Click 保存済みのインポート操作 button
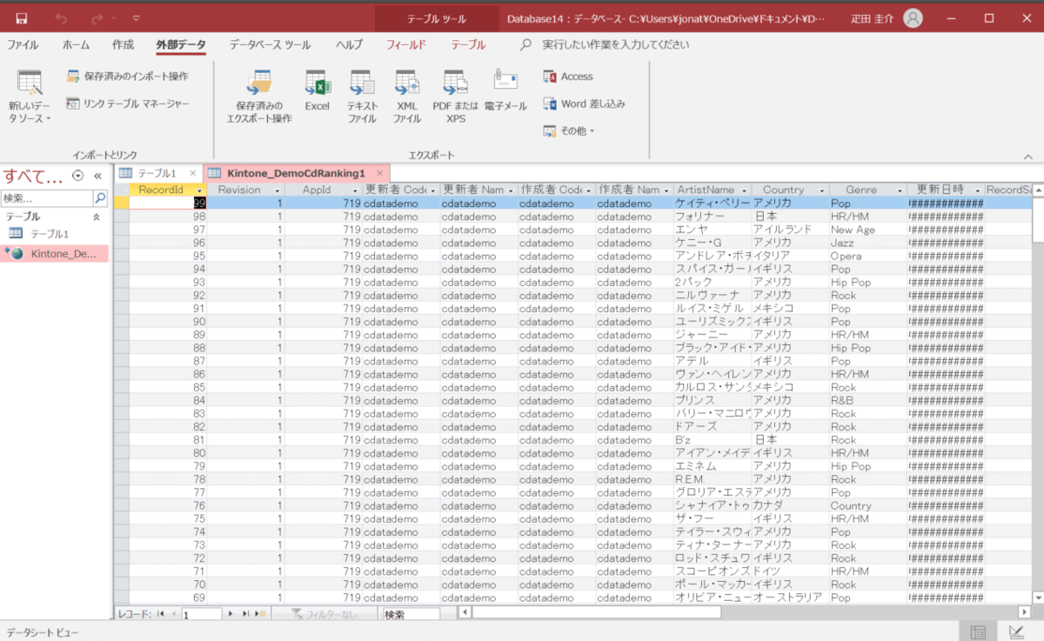This screenshot has height=641, width=1044. coord(128,77)
